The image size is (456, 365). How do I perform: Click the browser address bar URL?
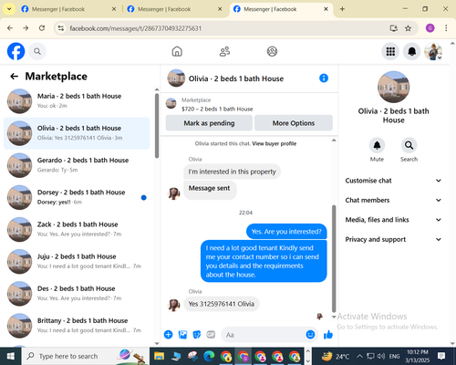(136, 28)
